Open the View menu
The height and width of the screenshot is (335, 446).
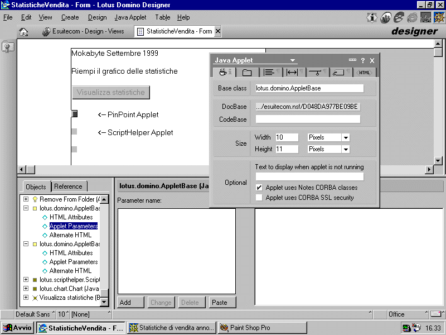46,17
